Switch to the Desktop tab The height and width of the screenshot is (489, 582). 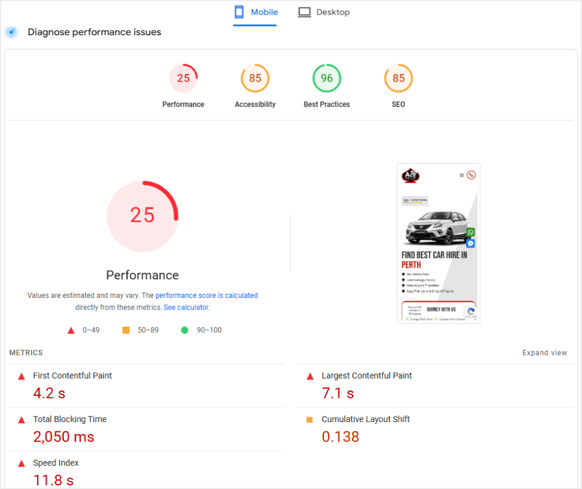(324, 12)
